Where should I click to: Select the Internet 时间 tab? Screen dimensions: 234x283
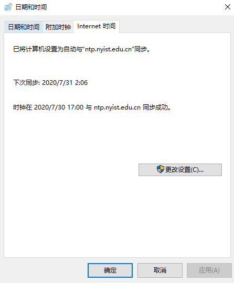click(96, 26)
